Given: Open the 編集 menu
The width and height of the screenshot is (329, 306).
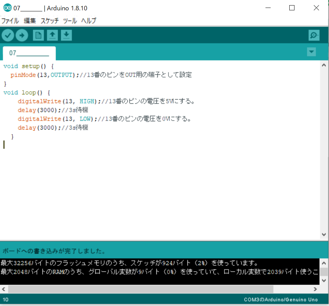Looking at the screenshot, I should [x=30, y=21].
